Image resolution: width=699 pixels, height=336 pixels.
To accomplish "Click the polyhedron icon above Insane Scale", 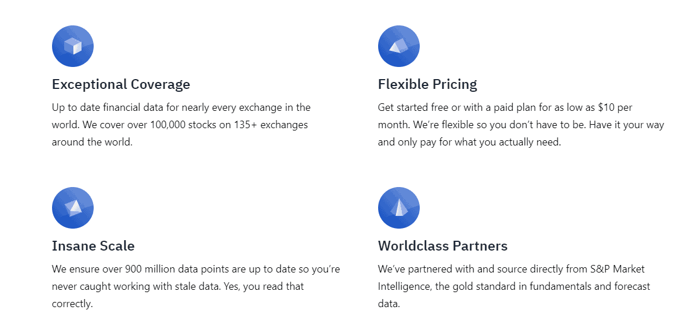I will 73,208.
